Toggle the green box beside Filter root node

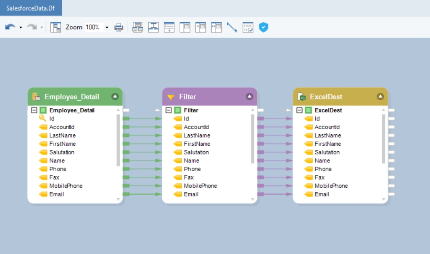pos(177,110)
